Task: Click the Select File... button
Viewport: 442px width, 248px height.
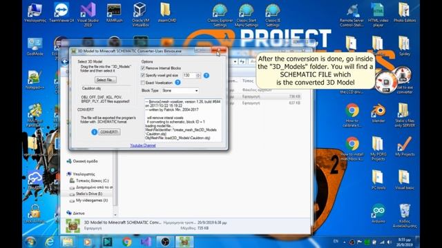Action: point(106,80)
